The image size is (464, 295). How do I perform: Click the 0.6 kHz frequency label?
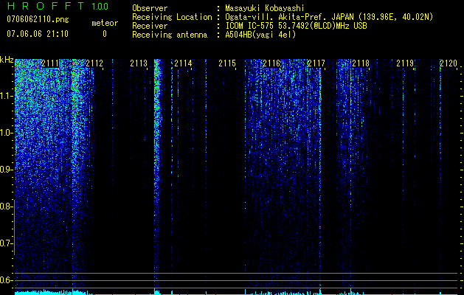tap(5, 280)
